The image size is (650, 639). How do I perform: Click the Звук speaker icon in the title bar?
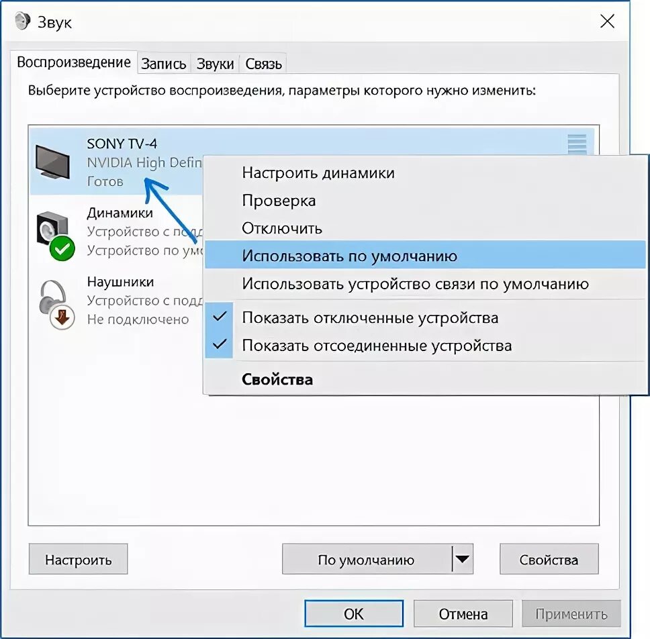pos(22,21)
